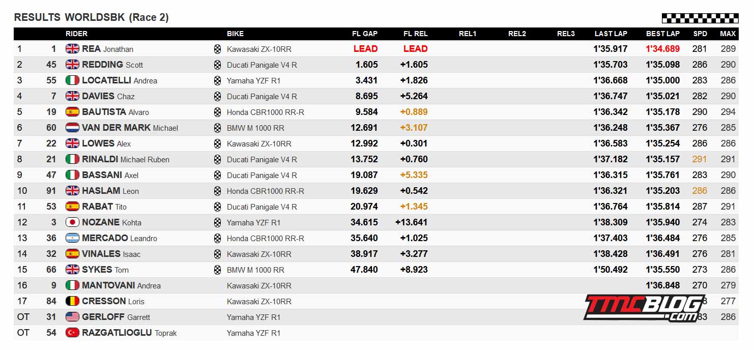Image resolution: width=754 pixels, height=350 pixels.
Task: Click the Turkish flag next to RAZGATLIOGLU Toprak
Action: point(73,333)
